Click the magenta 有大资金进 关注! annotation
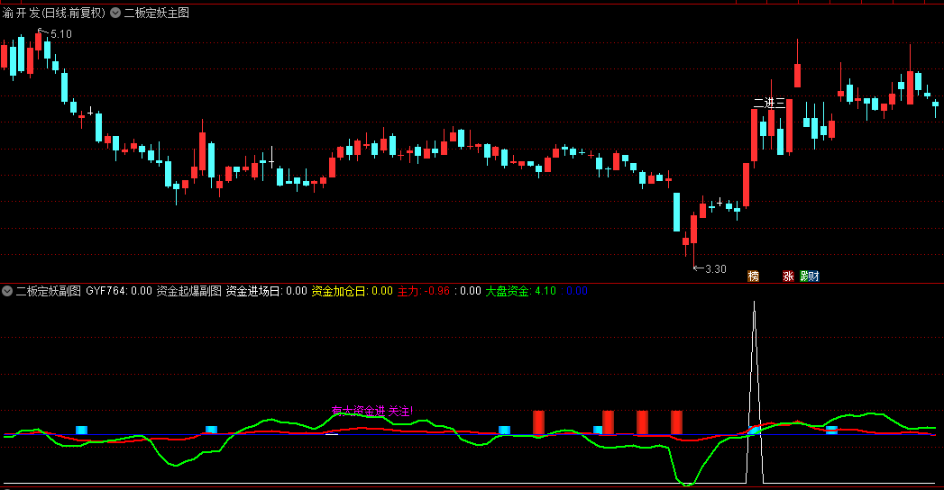Viewport: 944px width, 490px height. [x=372, y=412]
